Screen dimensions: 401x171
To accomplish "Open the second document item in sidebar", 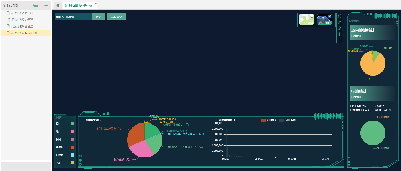I will [26, 20].
